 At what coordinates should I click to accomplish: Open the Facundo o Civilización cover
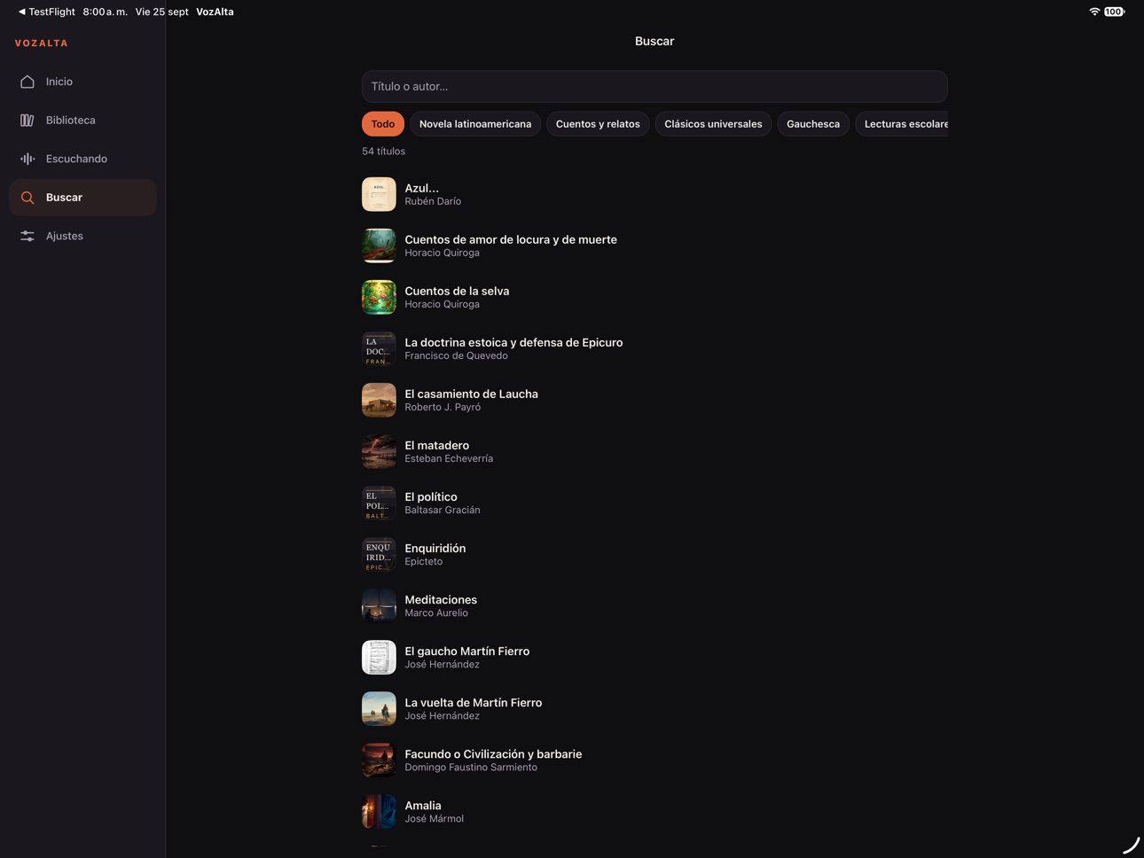click(x=379, y=760)
